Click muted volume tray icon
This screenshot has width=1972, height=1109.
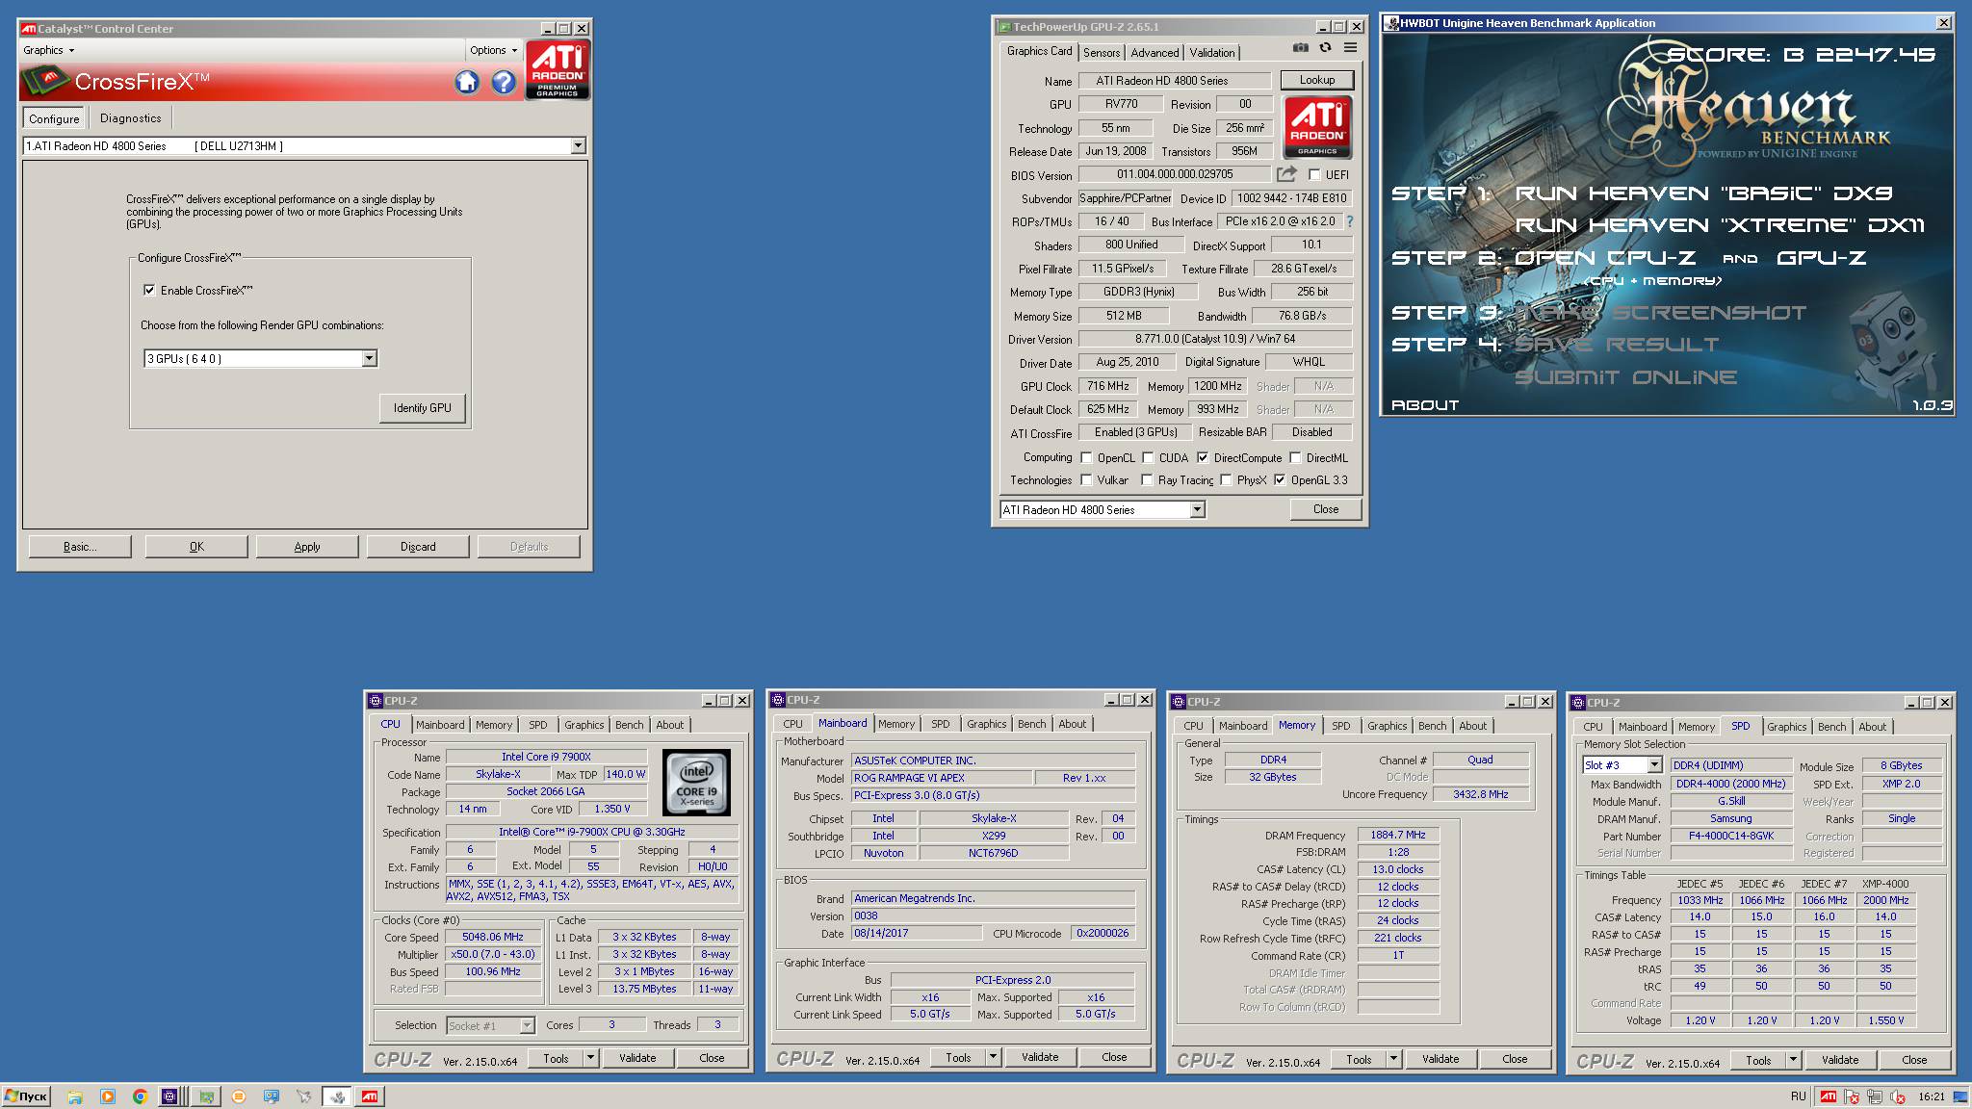(x=1898, y=1096)
